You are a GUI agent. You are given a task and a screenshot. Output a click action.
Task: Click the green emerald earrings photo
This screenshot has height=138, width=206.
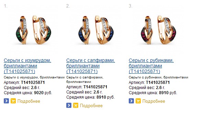(x=34, y=30)
